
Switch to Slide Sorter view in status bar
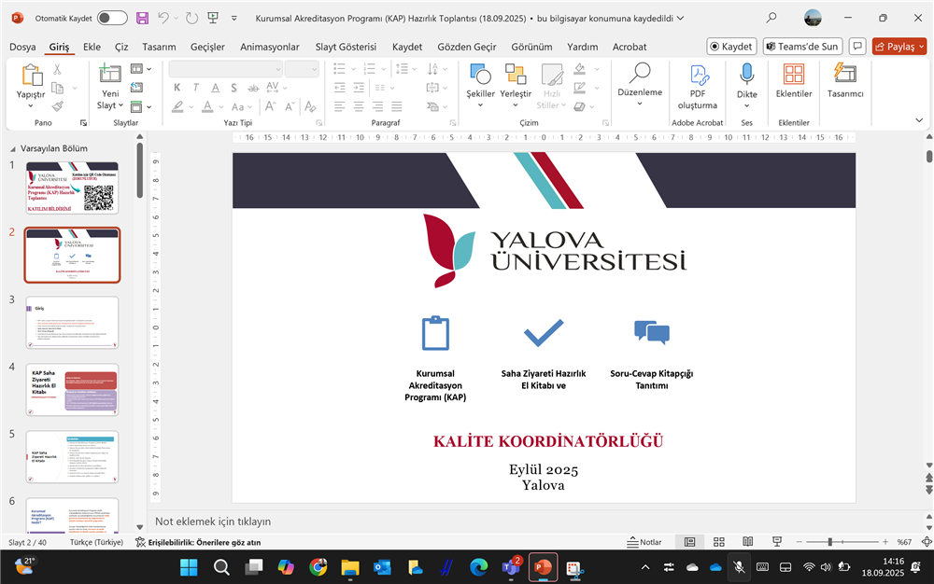pos(719,542)
